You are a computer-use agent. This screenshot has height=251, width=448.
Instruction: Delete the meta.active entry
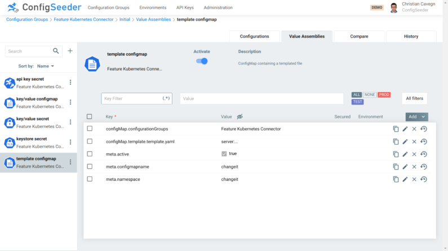(414, 154)
